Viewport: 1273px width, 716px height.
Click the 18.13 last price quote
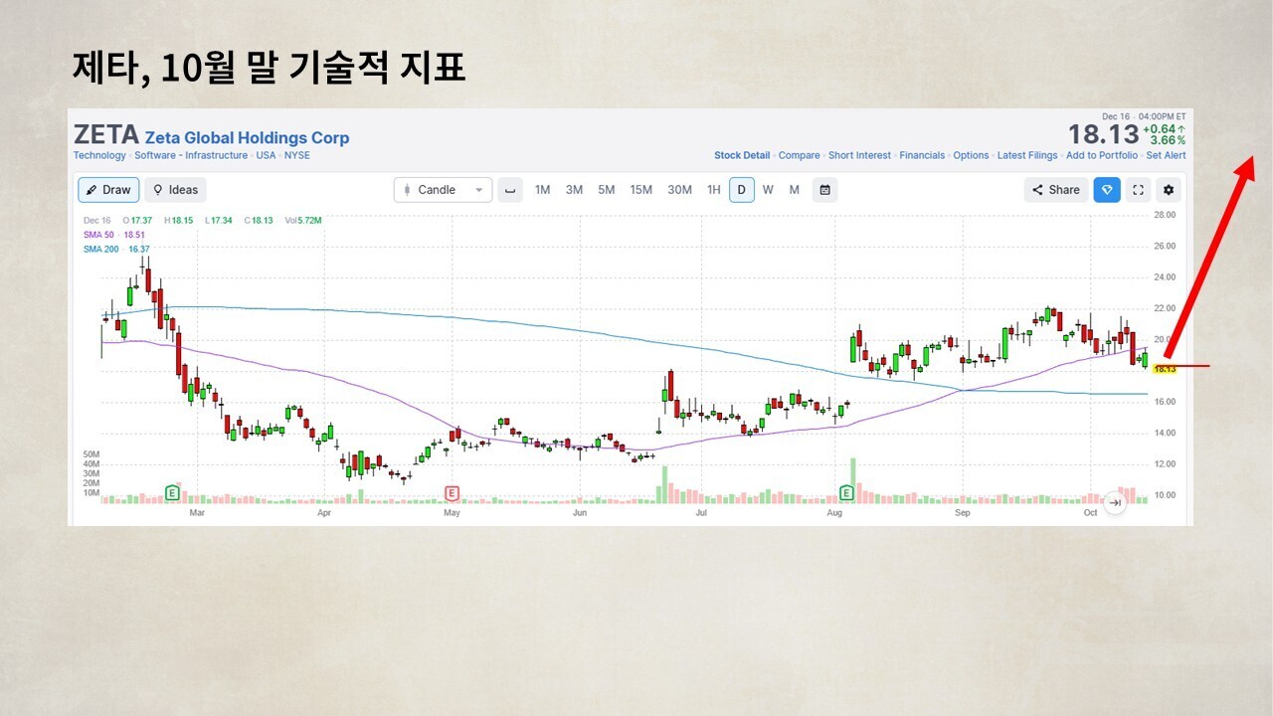pyautogui.click(x=1103, y=134)
